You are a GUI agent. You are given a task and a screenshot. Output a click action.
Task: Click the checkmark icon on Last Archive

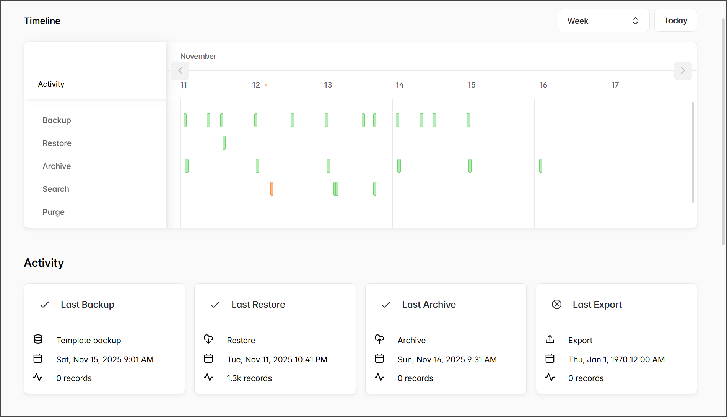386,304
